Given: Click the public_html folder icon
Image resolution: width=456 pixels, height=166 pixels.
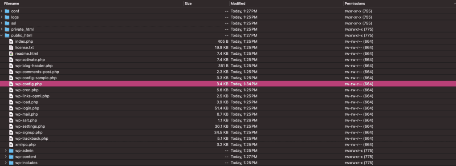Looking at the screenshot, I should click(x=7, y=36).
